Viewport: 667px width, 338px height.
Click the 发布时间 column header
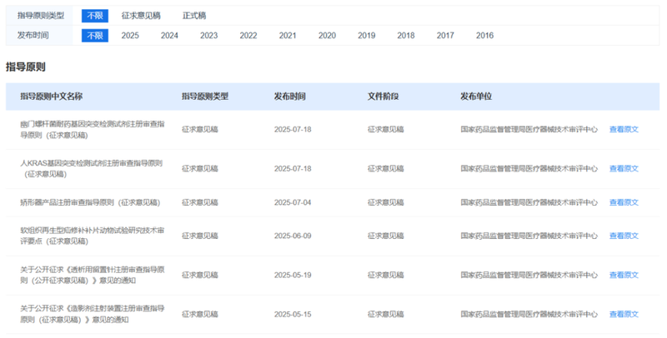click(x=290, y=97)
